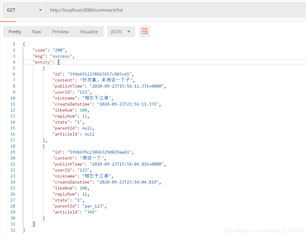Switch to the Preview tab
Image resolution: width=306 pixels, height=236 pixels.
[60, 31]
